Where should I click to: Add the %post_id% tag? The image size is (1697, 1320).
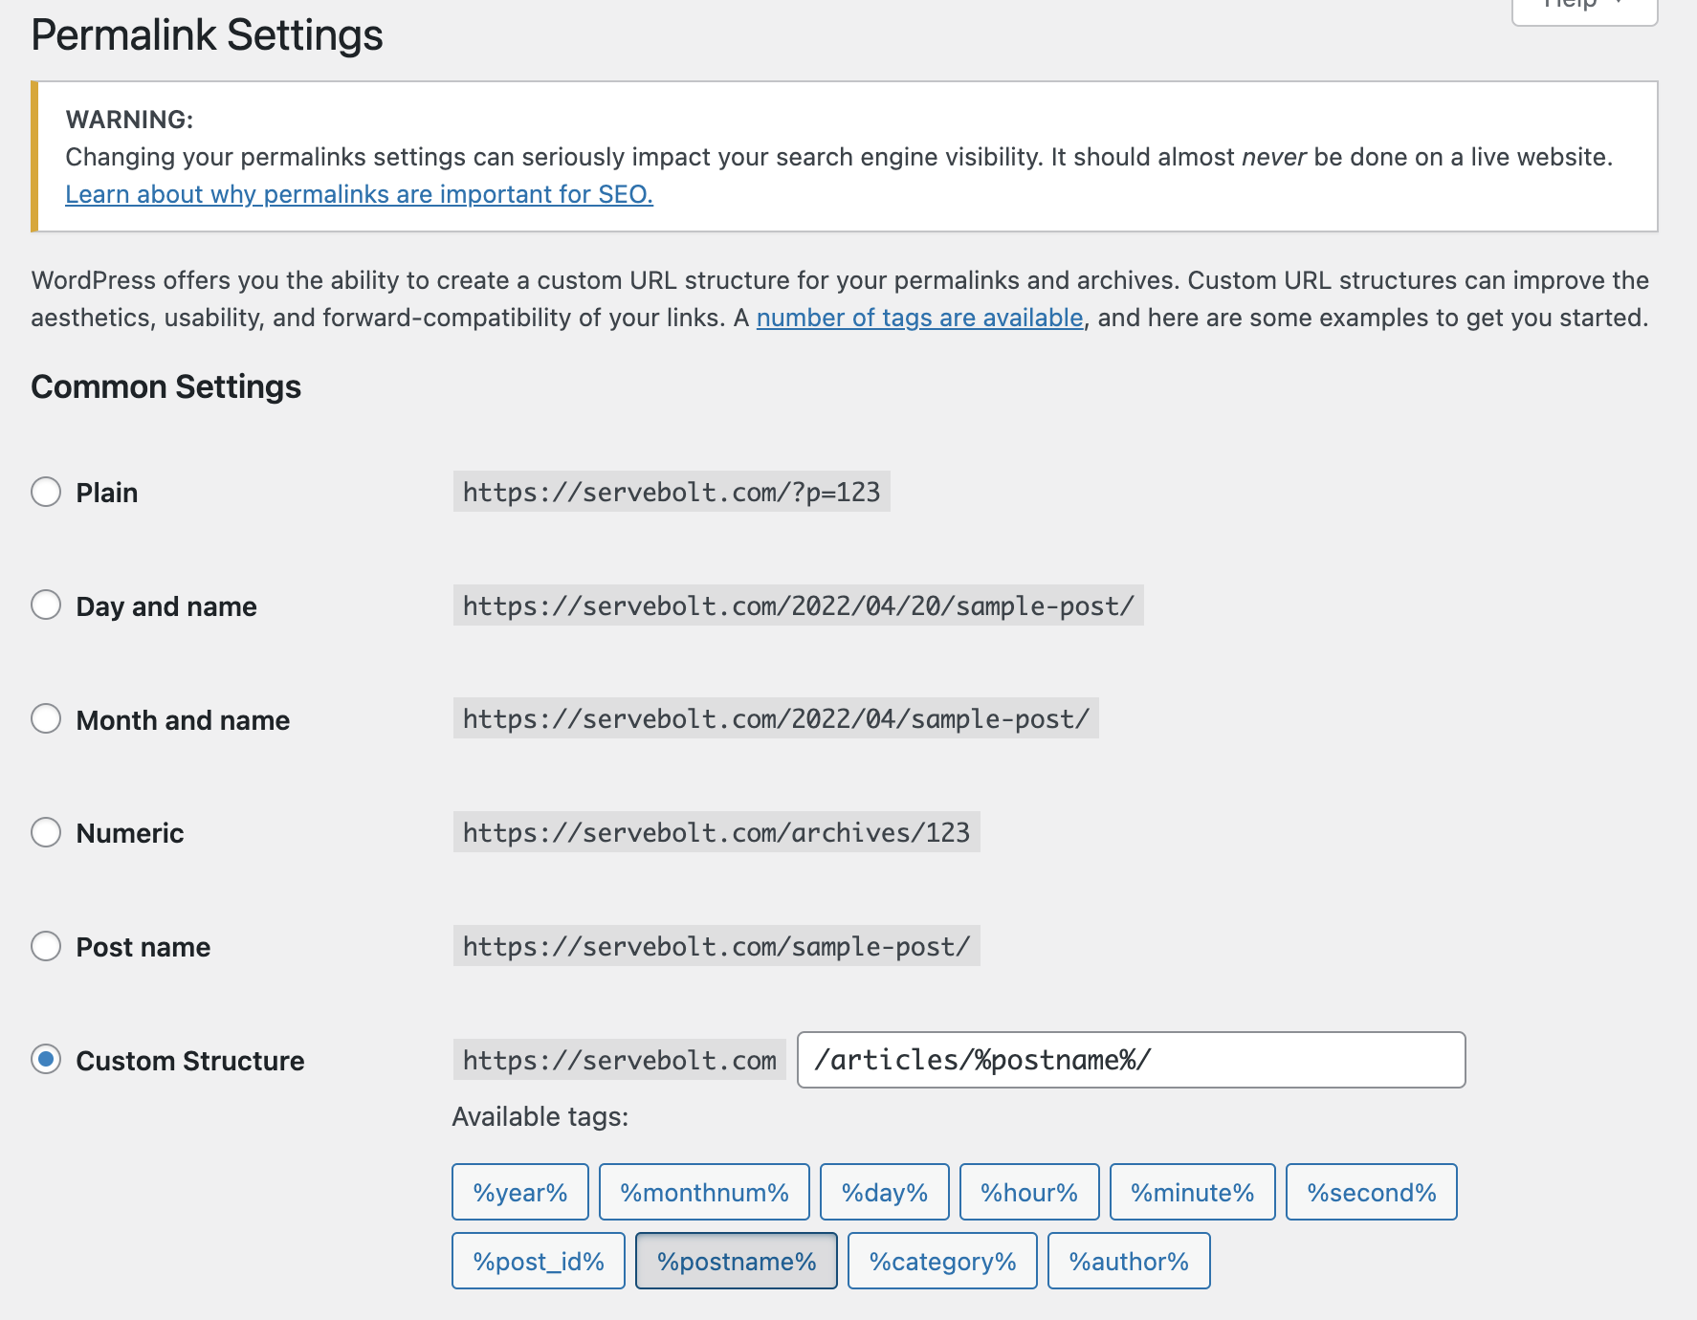tap(538, 1261)
